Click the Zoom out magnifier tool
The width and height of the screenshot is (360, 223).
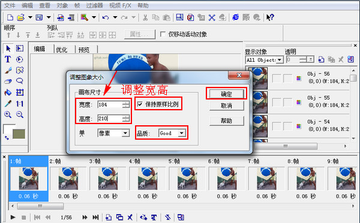(20, 114)
